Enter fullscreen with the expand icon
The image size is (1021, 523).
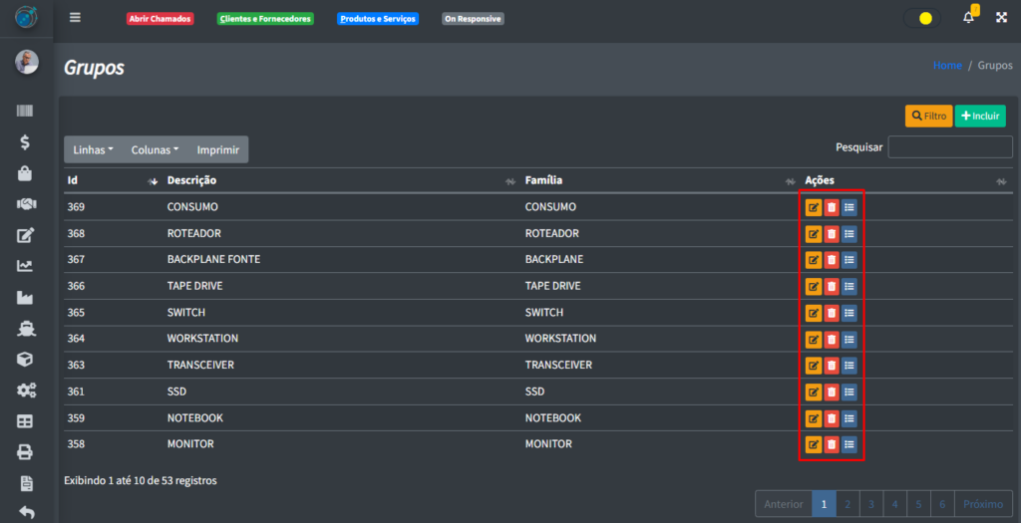tap(1002, 18)
